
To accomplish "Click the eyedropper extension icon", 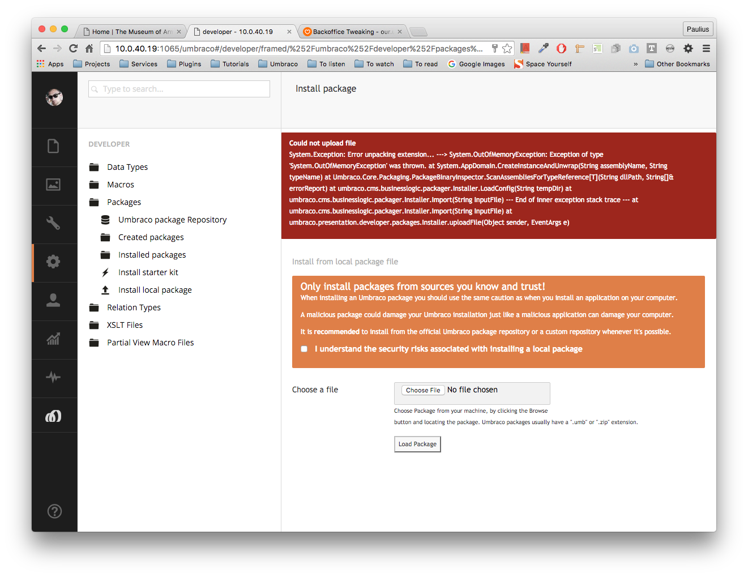I will tap(543, 49).
